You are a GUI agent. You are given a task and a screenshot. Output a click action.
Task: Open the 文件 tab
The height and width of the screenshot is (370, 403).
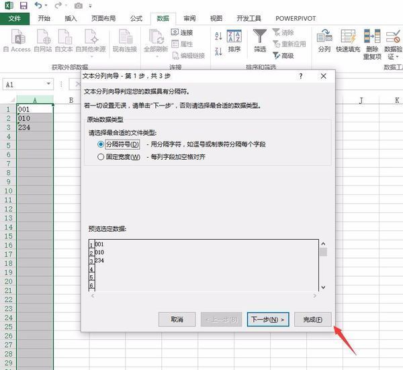(15, 19)
